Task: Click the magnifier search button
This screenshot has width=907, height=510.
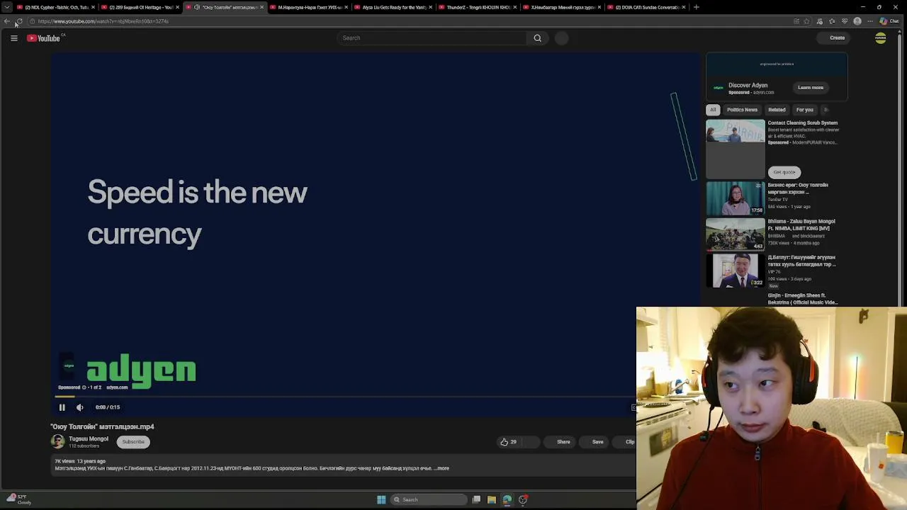Action: coord(537,38)
